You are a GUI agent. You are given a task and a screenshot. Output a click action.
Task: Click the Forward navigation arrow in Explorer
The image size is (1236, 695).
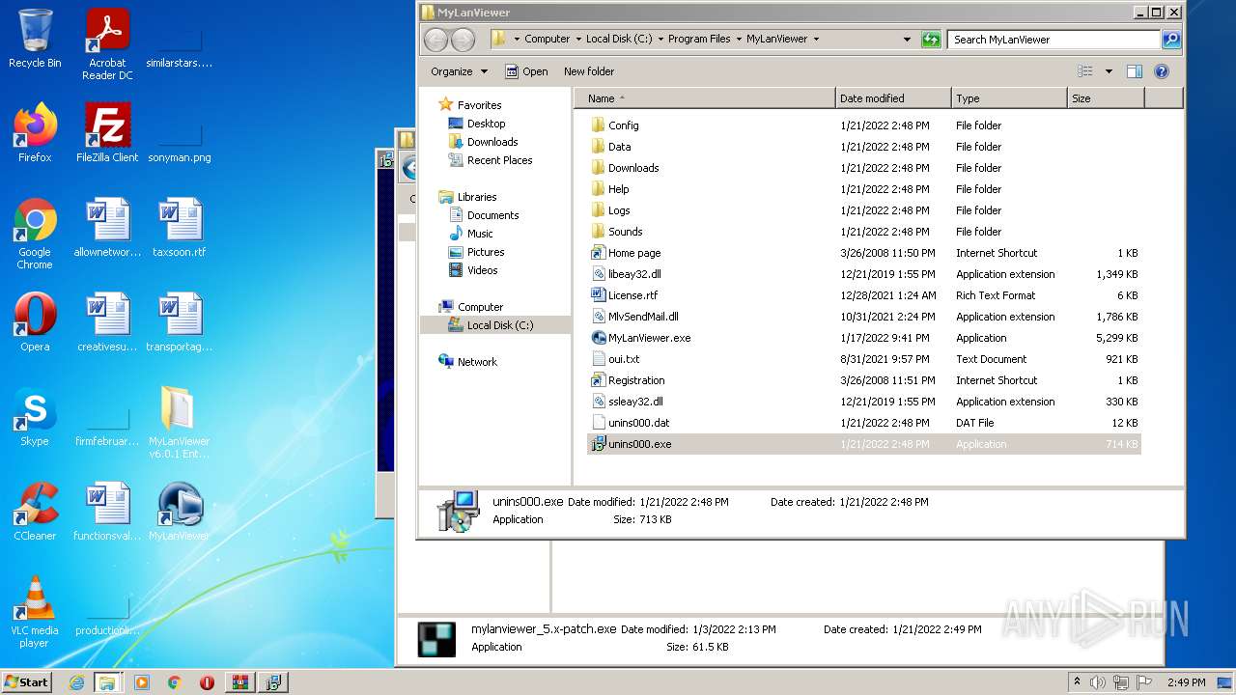463,40
